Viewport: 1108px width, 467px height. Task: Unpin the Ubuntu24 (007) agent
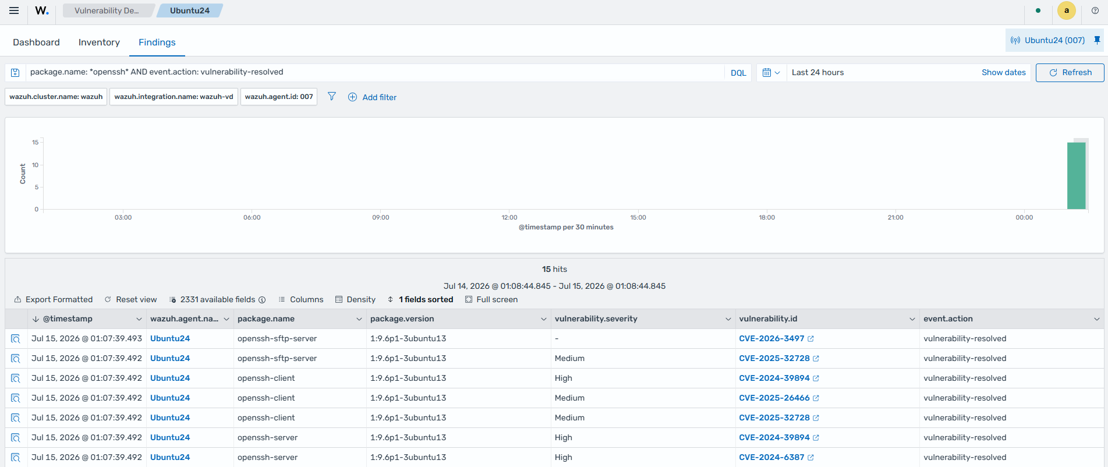click(x=1097, y=40)
